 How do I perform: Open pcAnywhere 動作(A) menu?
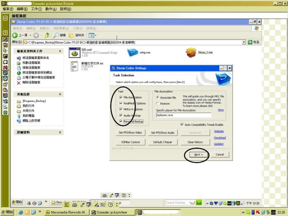tap(51, 9)
